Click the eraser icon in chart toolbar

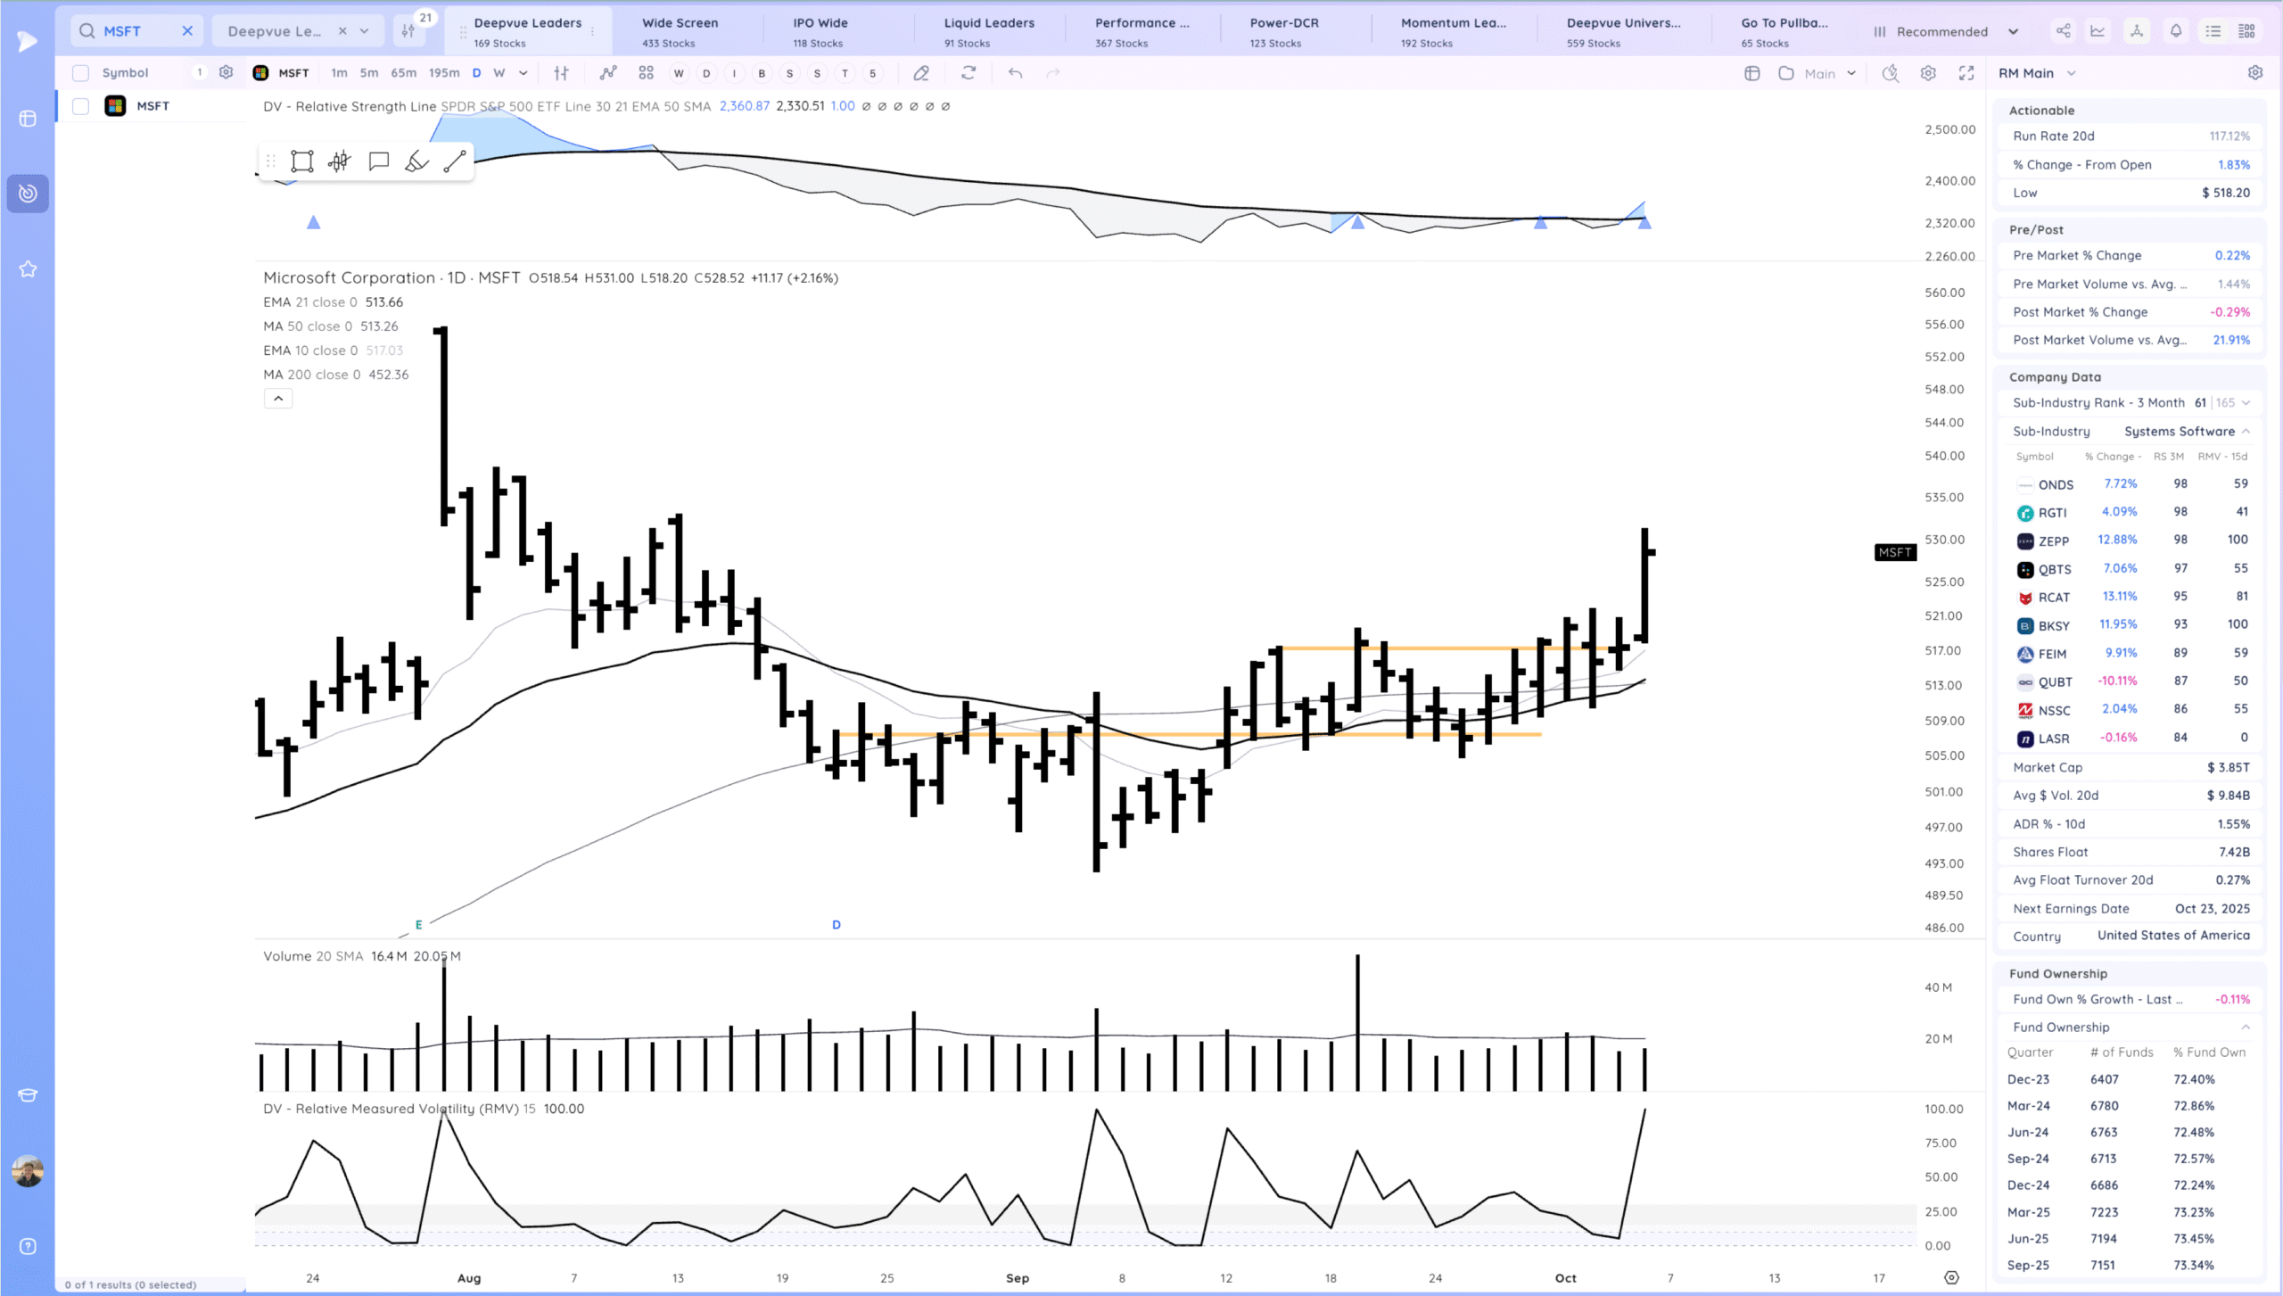pyautogui.click(x=921, y=73)
